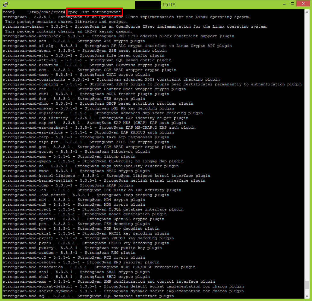Click the scrollbar down arrow
The image size is (312, 301).
307,296
